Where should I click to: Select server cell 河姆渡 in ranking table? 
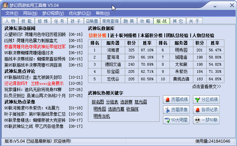[113, 50]
